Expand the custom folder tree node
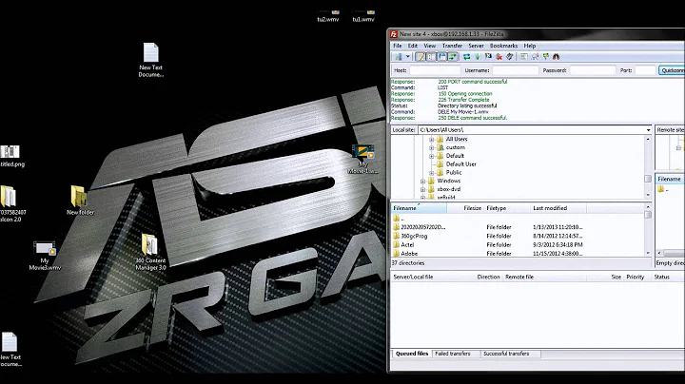This screenshot has height=384, width=685. pos(432,147)
